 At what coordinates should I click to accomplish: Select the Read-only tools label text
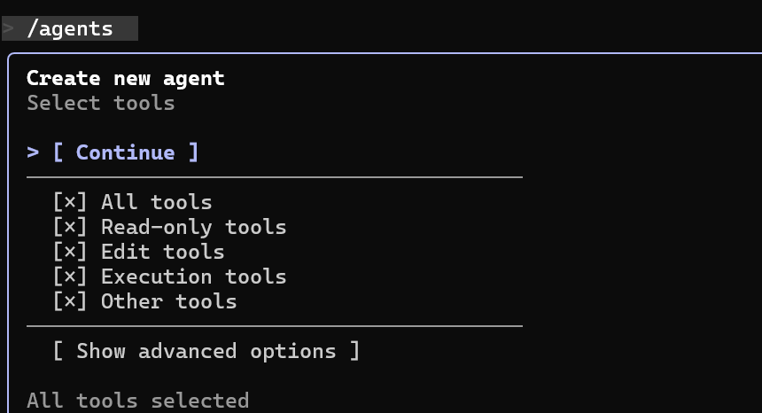[x=193, y=227]
